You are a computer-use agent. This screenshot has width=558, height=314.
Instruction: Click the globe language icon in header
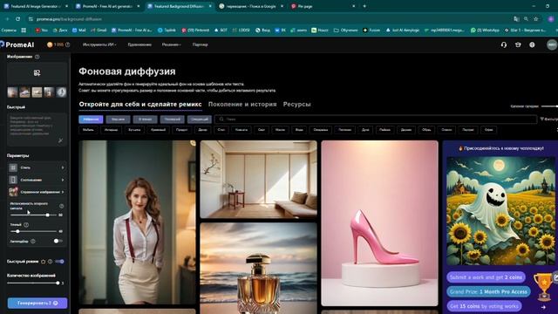tap(532, 44)
